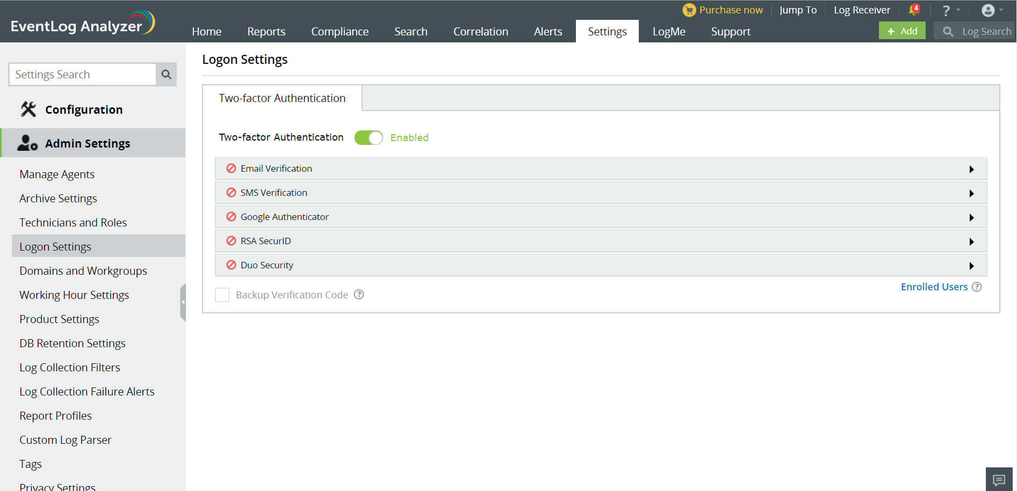Open the chat feedback icon
Screen dimensions: 1017x491
tap(999, 479)
